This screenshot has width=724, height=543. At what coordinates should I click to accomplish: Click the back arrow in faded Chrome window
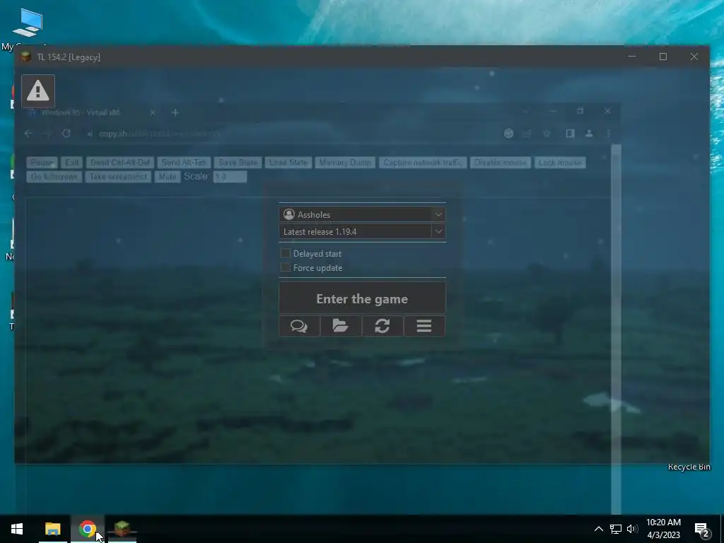pyautogui.click(x=28, y=134)
